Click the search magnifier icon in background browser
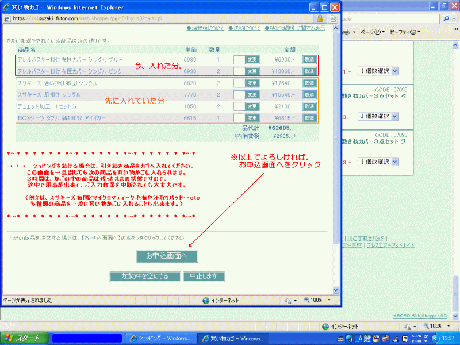460x345 pixels. (447, 18)
